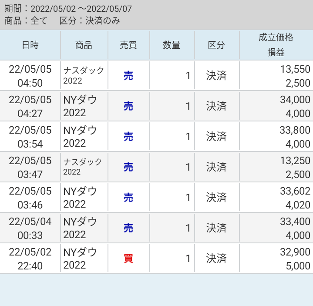Image resolution: width=313 pixels, height=306 pixels.
Task: Click the red 買 label
Action: point(128,259)
